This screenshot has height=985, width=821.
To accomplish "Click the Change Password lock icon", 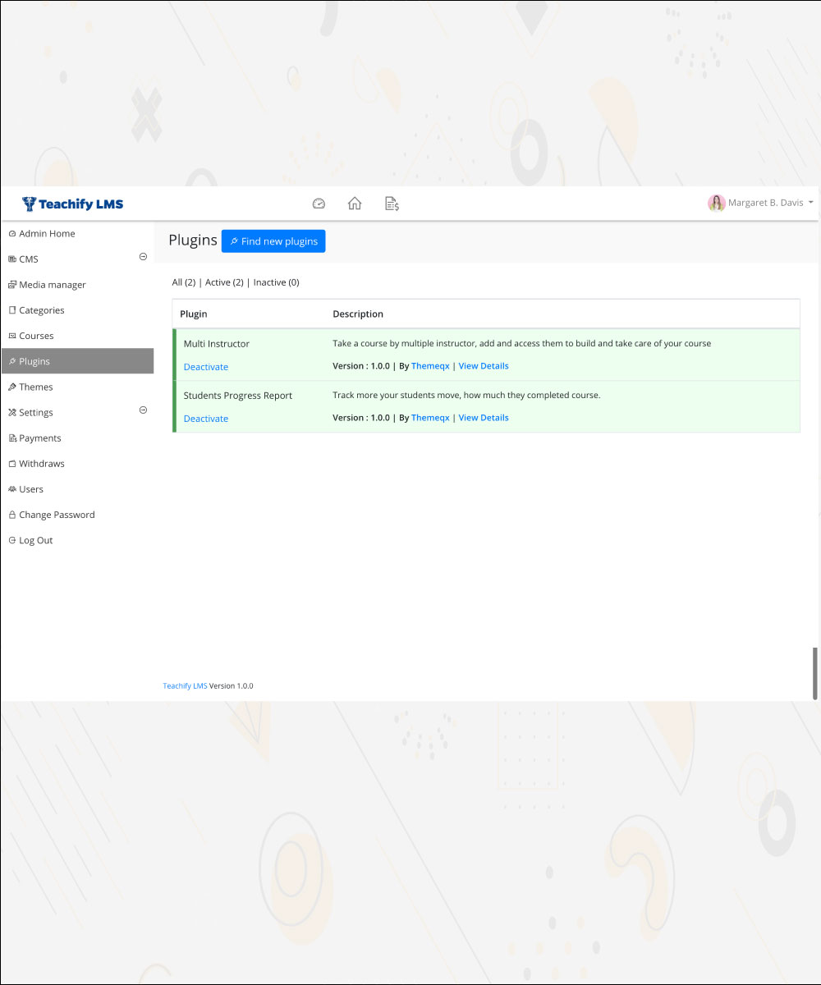I will point(12,515).
